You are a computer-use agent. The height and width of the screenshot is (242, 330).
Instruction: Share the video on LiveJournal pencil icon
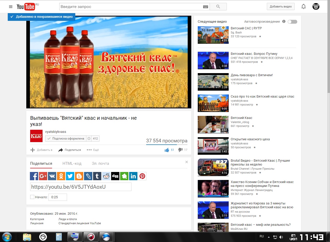(88, 176)
